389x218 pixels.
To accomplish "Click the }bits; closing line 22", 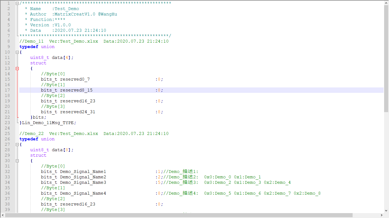I will [x=38, y=117].
